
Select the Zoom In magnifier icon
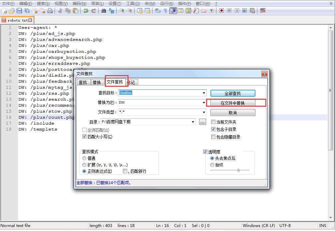click(122, 11)
